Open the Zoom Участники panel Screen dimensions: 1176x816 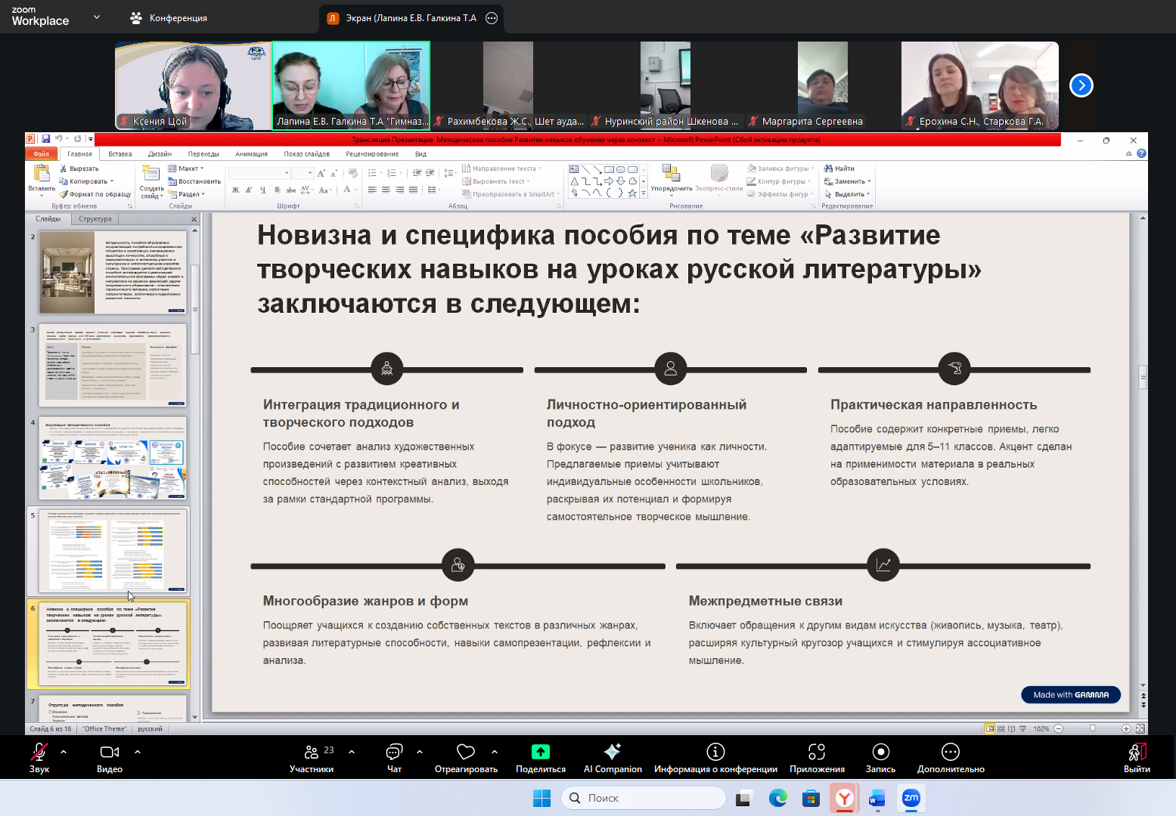point(312,758)
